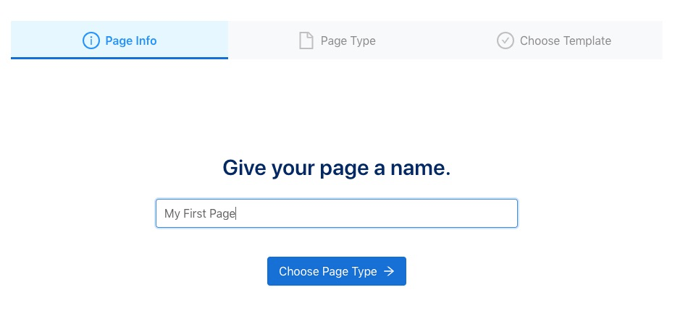Image resolution: width=675 pixels, height=329 pixels.
Task: Click the word "My" in the name field
Action: tap(172, 213)
